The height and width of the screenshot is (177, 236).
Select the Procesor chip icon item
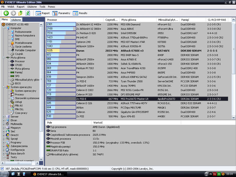coord(12,61)
